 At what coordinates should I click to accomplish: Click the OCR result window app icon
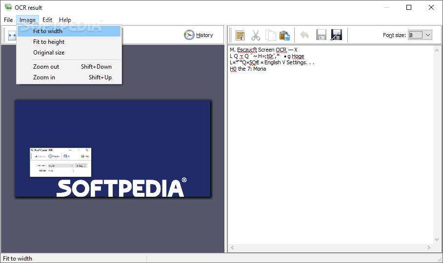coord(8,7)
